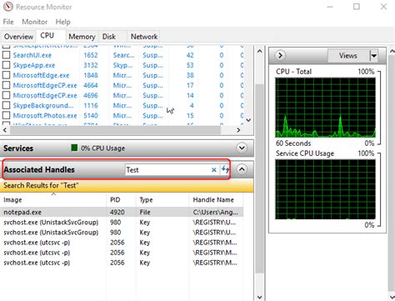395x301 pixels.
Task: Expand the Services section chevron
Action: click(x=242, y=148)
